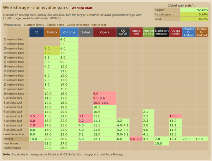Select the Safari column header
The height and width of the screenshot is (161, 212).
86,32
